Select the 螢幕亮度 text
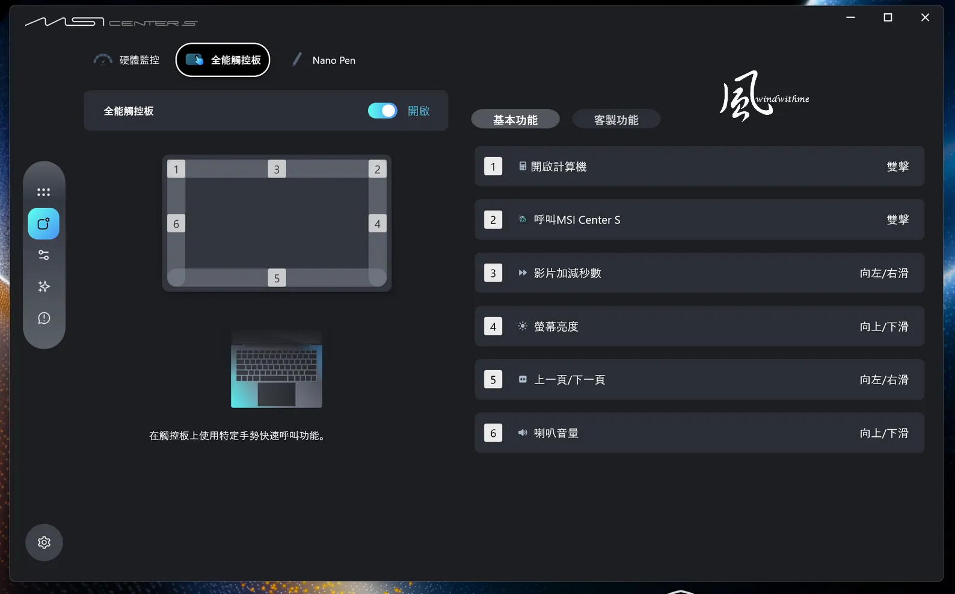The image size is (955, 594). [x=556, y=327]
